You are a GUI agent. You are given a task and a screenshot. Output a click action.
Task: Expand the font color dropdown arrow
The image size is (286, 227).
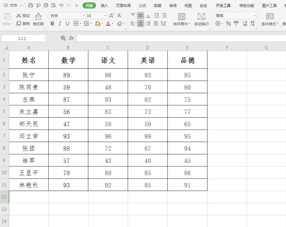113,24
